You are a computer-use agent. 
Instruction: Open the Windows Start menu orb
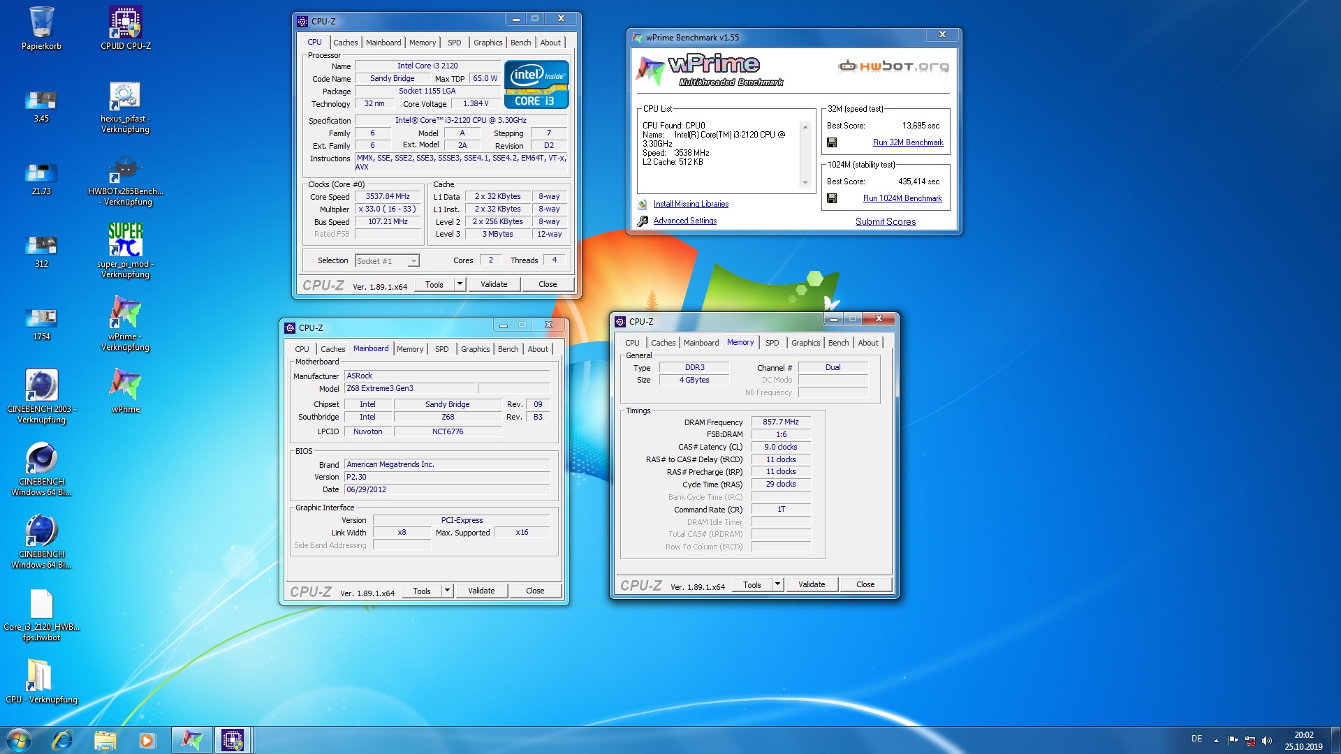pos(19,740)
